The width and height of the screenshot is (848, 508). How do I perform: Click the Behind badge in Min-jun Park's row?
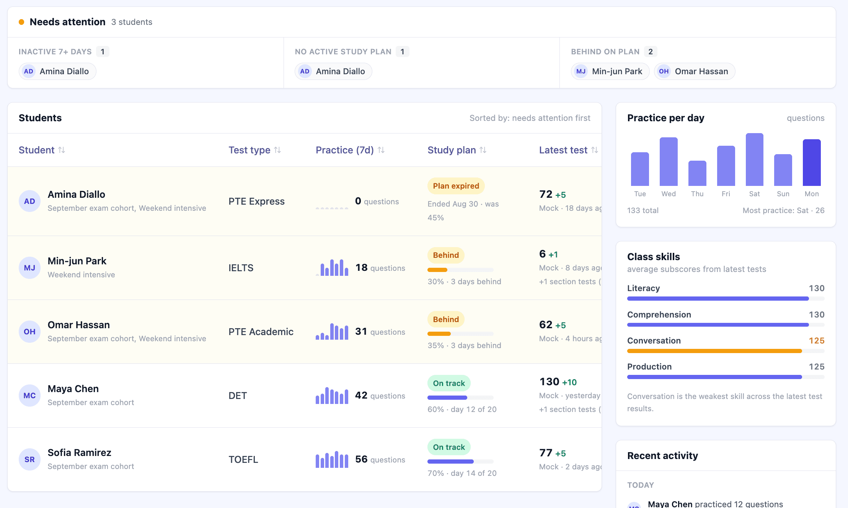pyautogui.click(x=446, y=255)
